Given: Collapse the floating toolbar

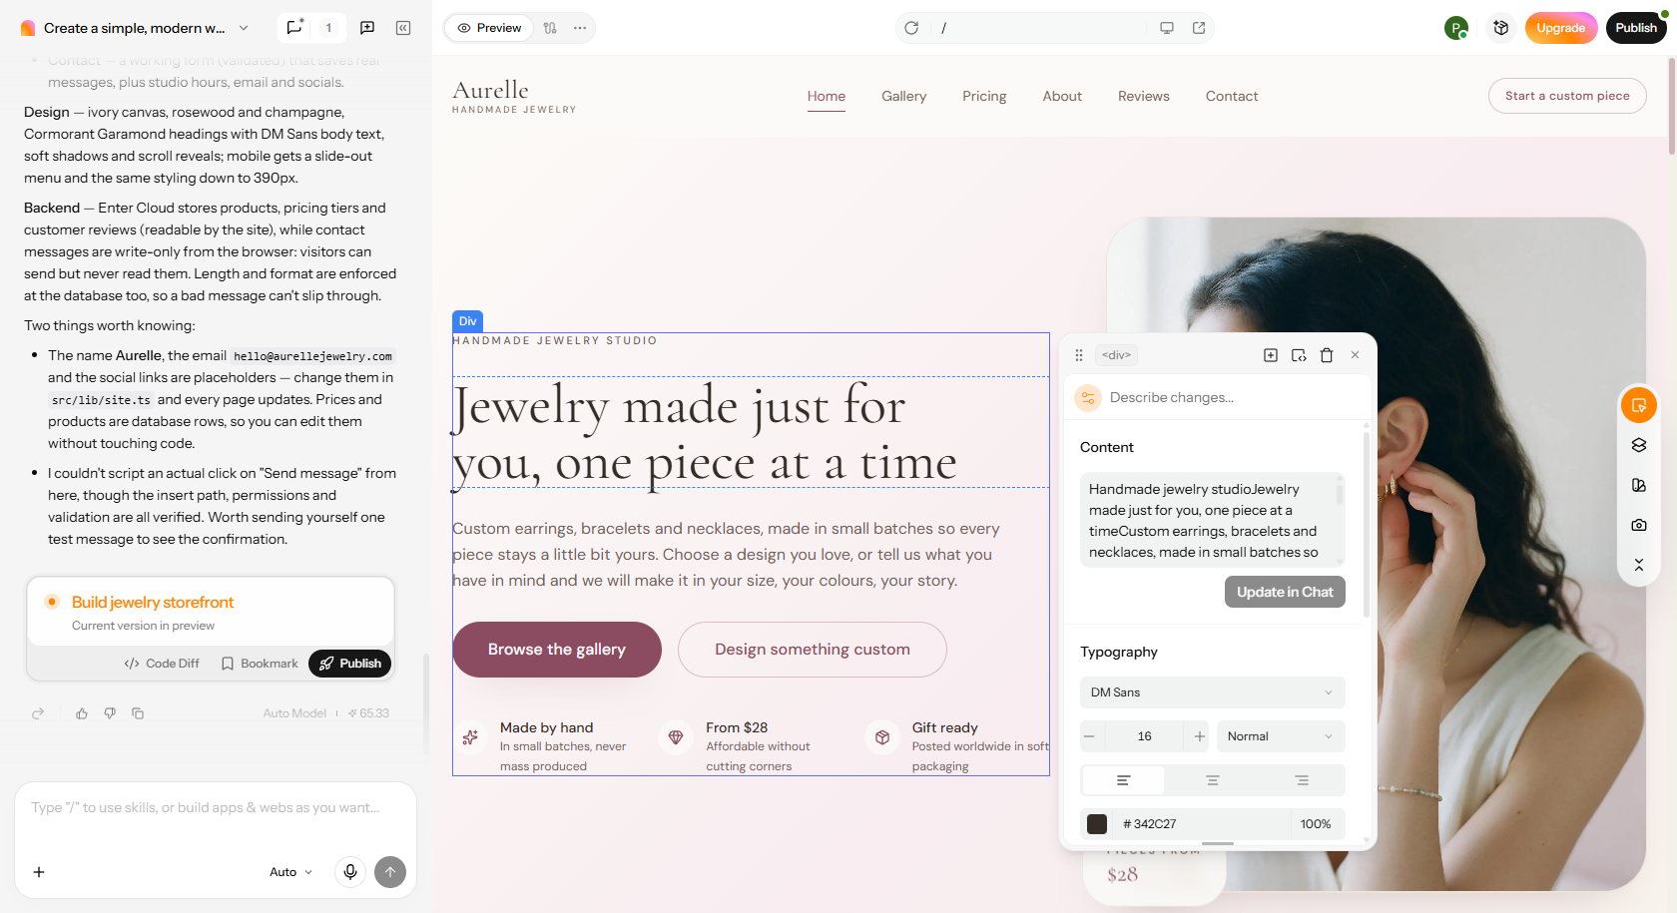Looking at the screenshot, I should point(1639,565).
